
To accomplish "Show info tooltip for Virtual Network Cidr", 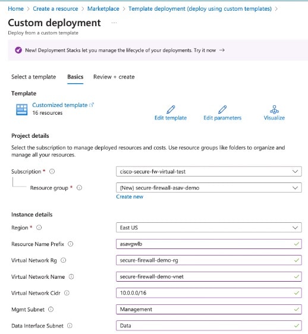I will pyautogui.click(x=67, y=293).
